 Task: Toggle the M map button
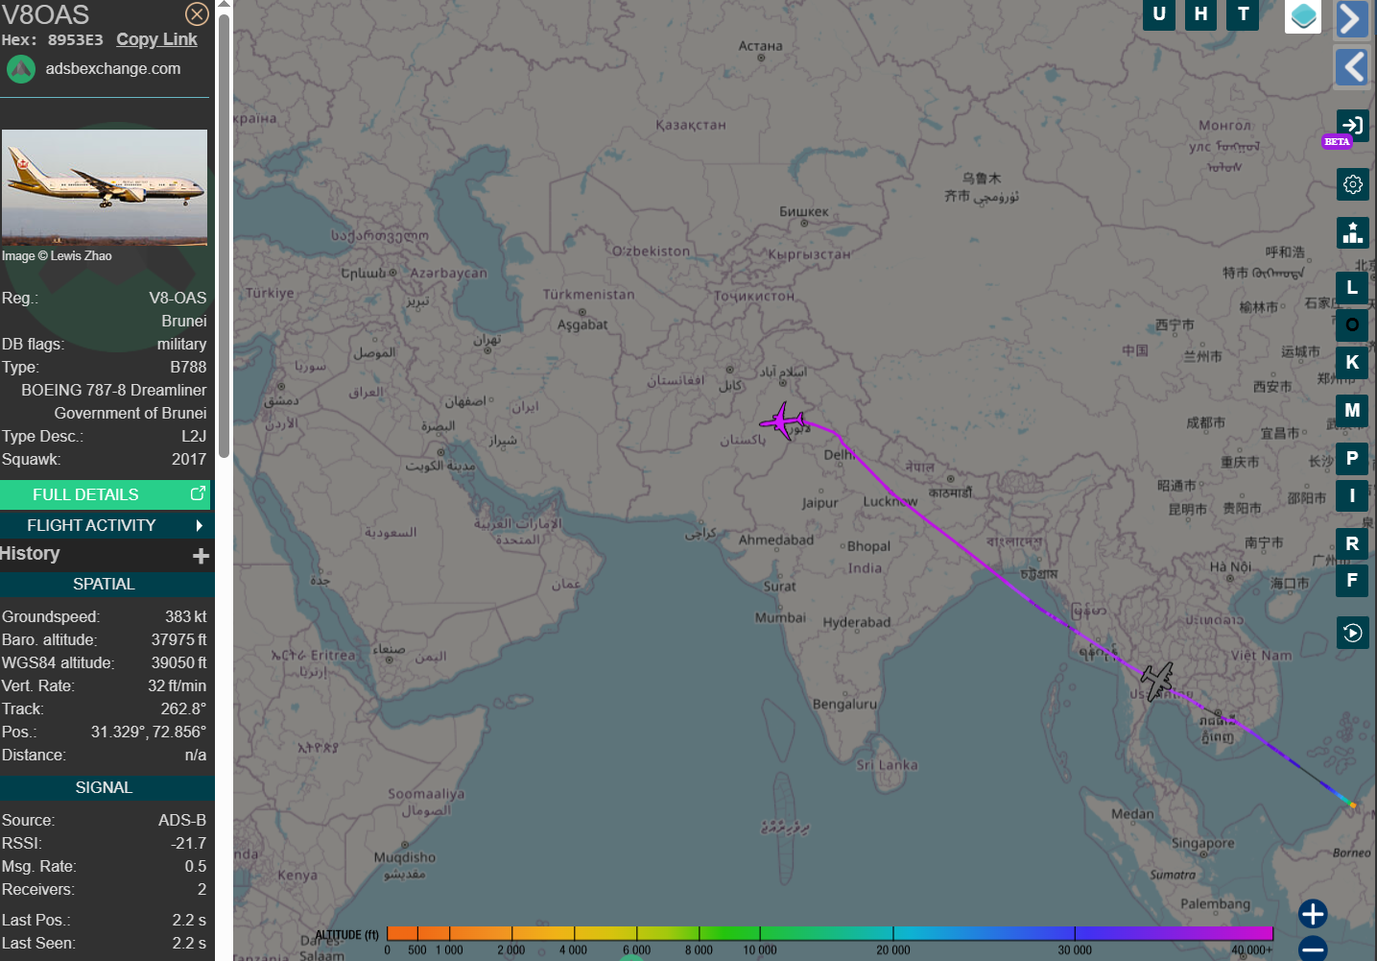(1352, 410)
